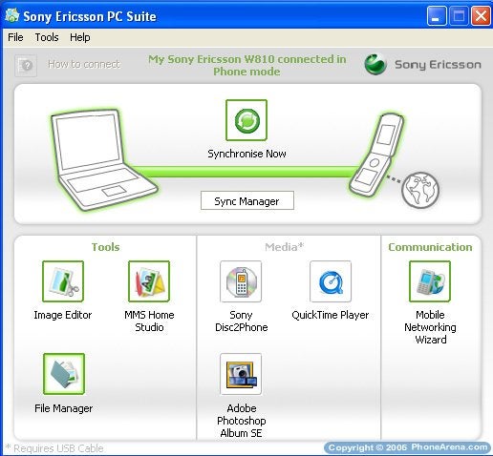Open Adobe Photoshop Album SE
493x456 pixels.
click(x=241, y=374)
